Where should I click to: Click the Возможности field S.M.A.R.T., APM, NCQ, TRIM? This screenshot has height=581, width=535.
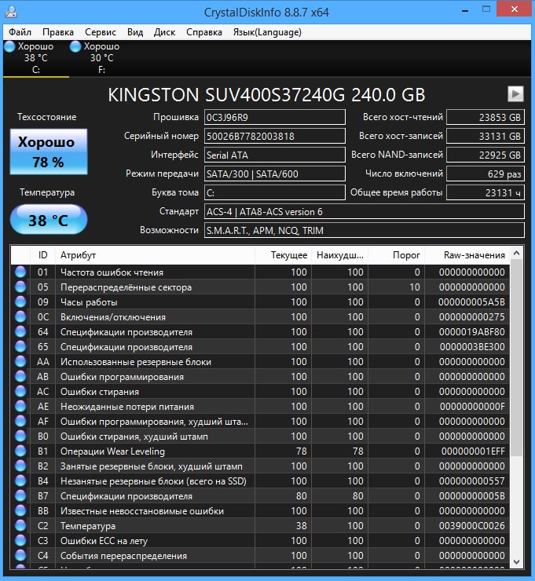pos(364,231)
